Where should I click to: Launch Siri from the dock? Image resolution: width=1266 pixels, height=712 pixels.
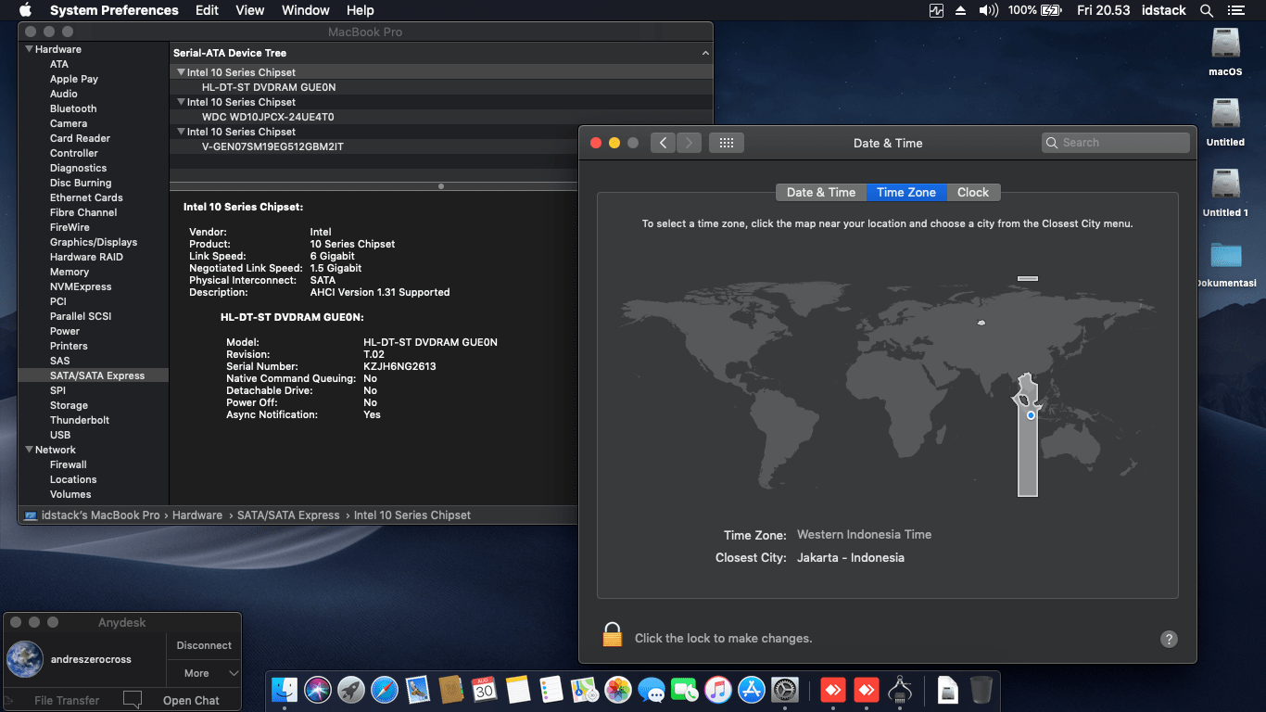click(318, 689)
